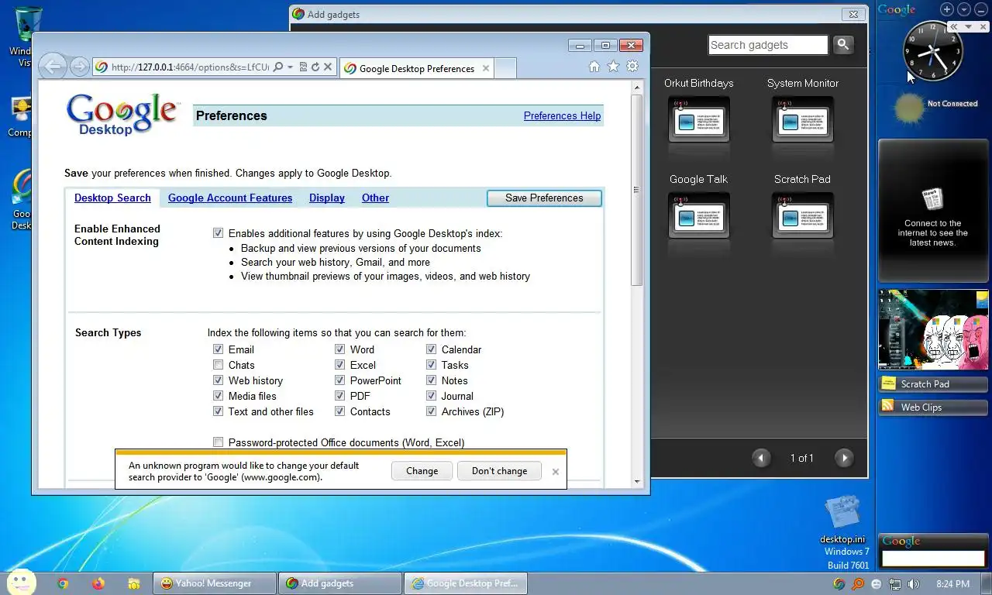Uncheck the Email search type

218,349
